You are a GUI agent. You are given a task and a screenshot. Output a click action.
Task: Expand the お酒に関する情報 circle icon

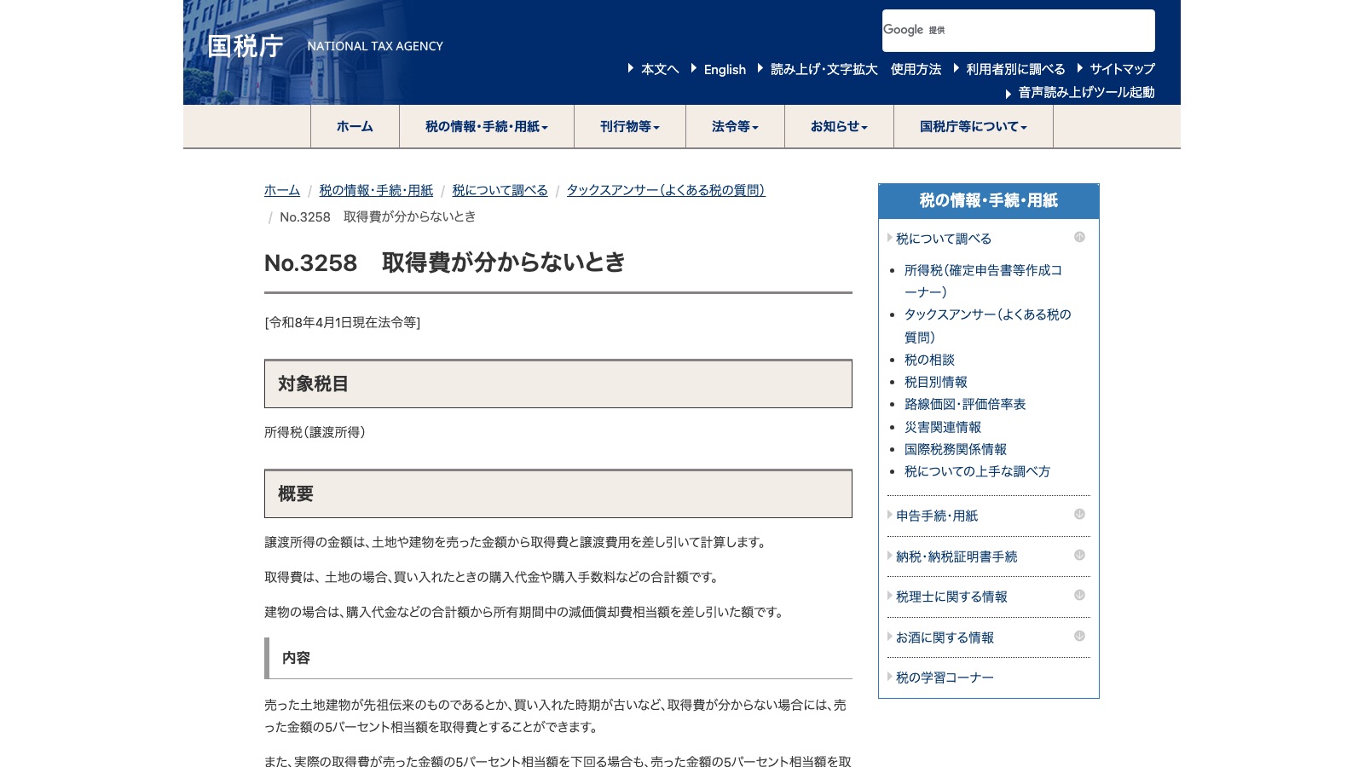1079,636
